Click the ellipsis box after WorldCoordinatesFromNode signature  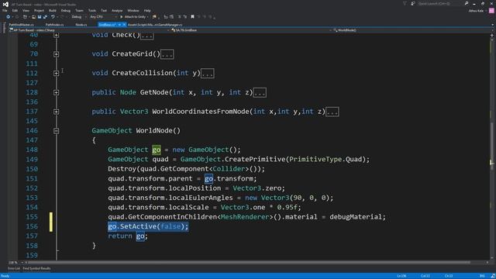pos(332,112)
